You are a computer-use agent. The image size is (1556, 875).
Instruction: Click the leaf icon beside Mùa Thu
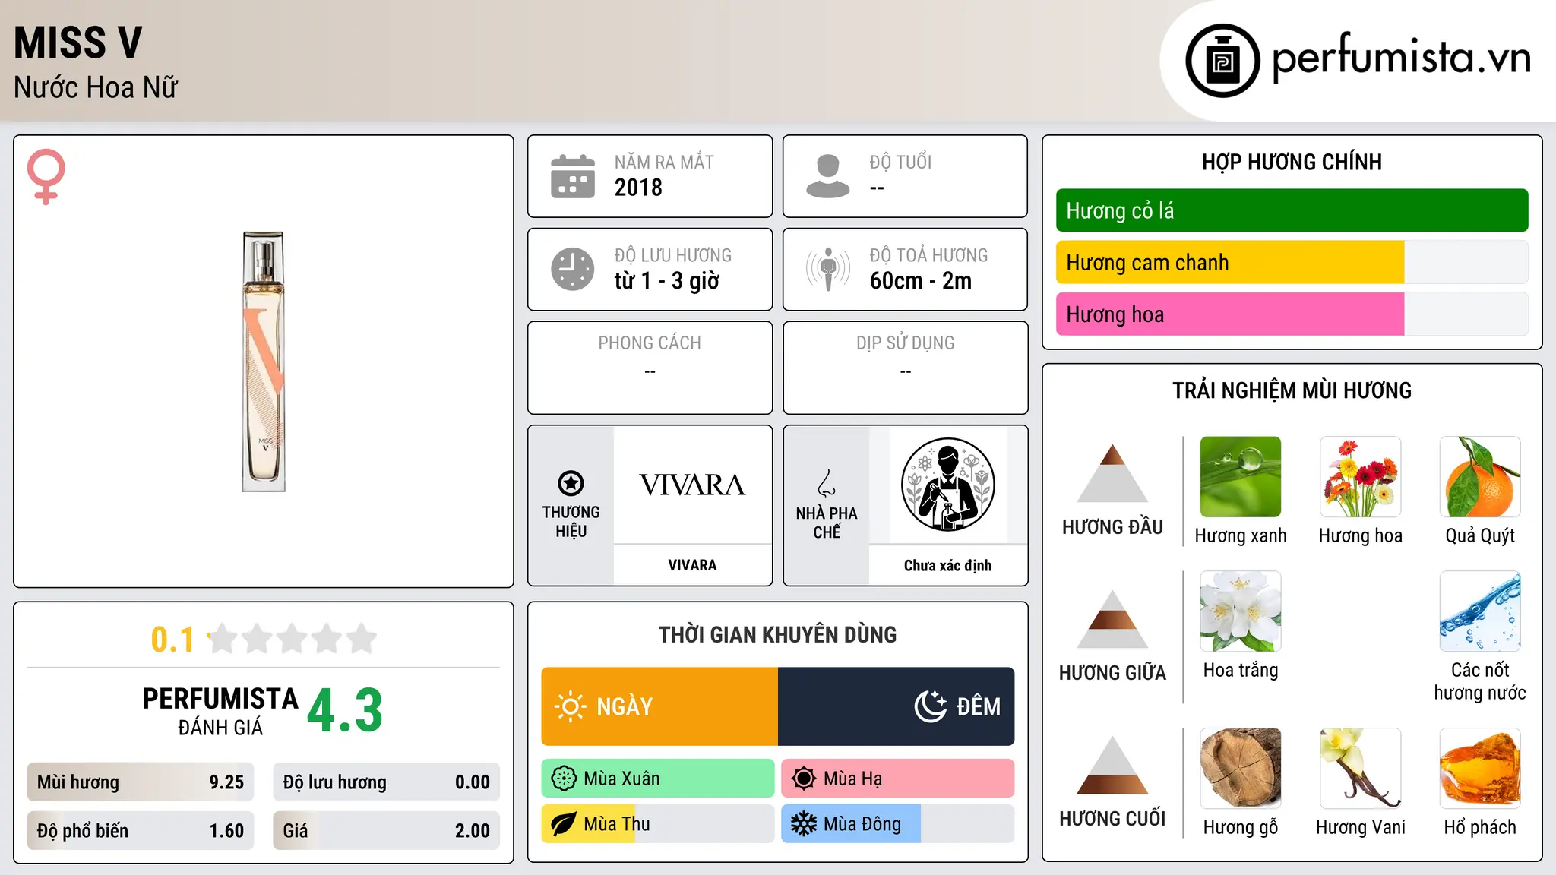point(564,824)
